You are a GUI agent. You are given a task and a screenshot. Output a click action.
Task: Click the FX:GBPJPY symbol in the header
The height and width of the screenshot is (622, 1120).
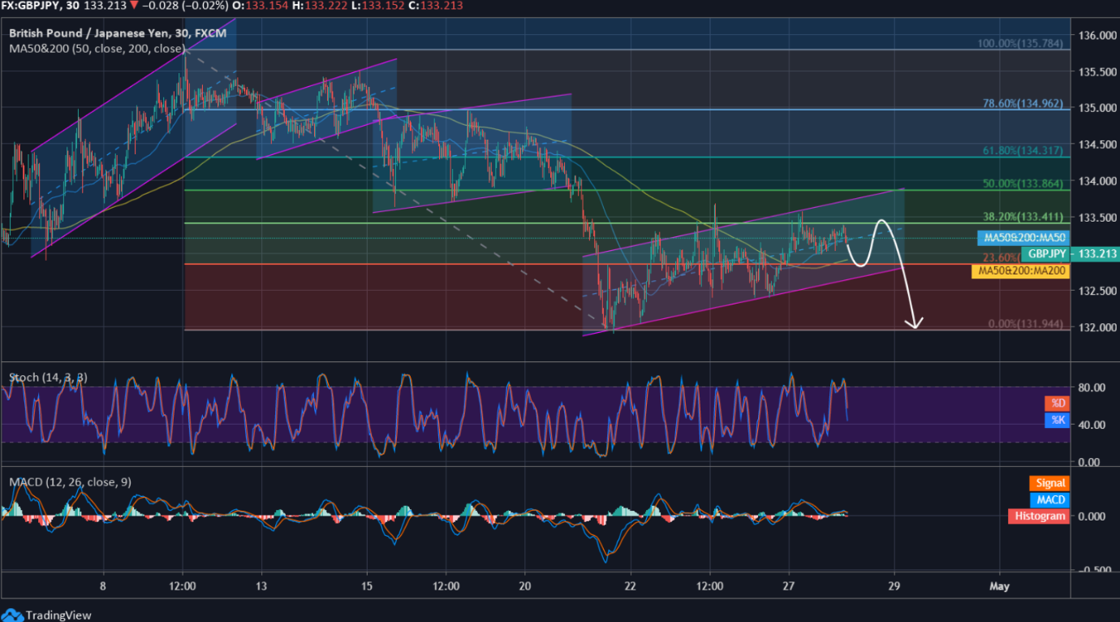click(32, 6)
